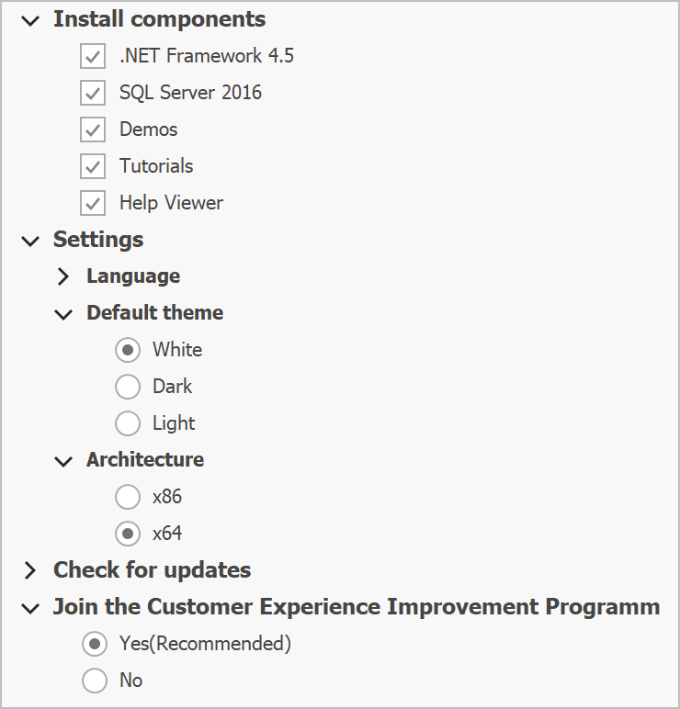The height and width of the screenshot is (709, 680).
Task: Choose Yes(Recommended) for the improvement program
Action: 95,644
